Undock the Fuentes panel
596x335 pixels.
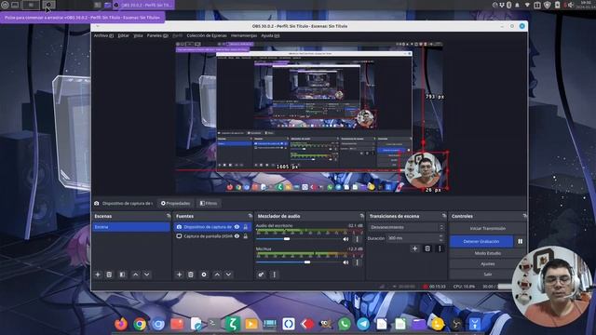coord(250,216)
